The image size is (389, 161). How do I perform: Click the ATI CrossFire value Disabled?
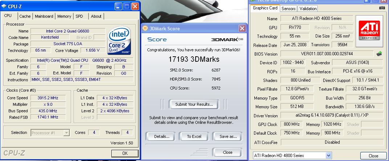pyautogui.click(x=332, y=142)
